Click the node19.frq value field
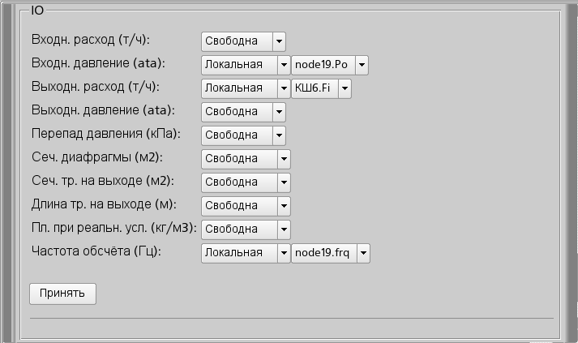The image size is (578, 343). 323,253
